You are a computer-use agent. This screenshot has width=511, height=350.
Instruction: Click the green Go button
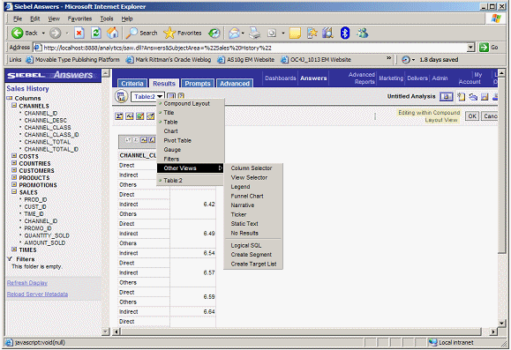(489, 48)
